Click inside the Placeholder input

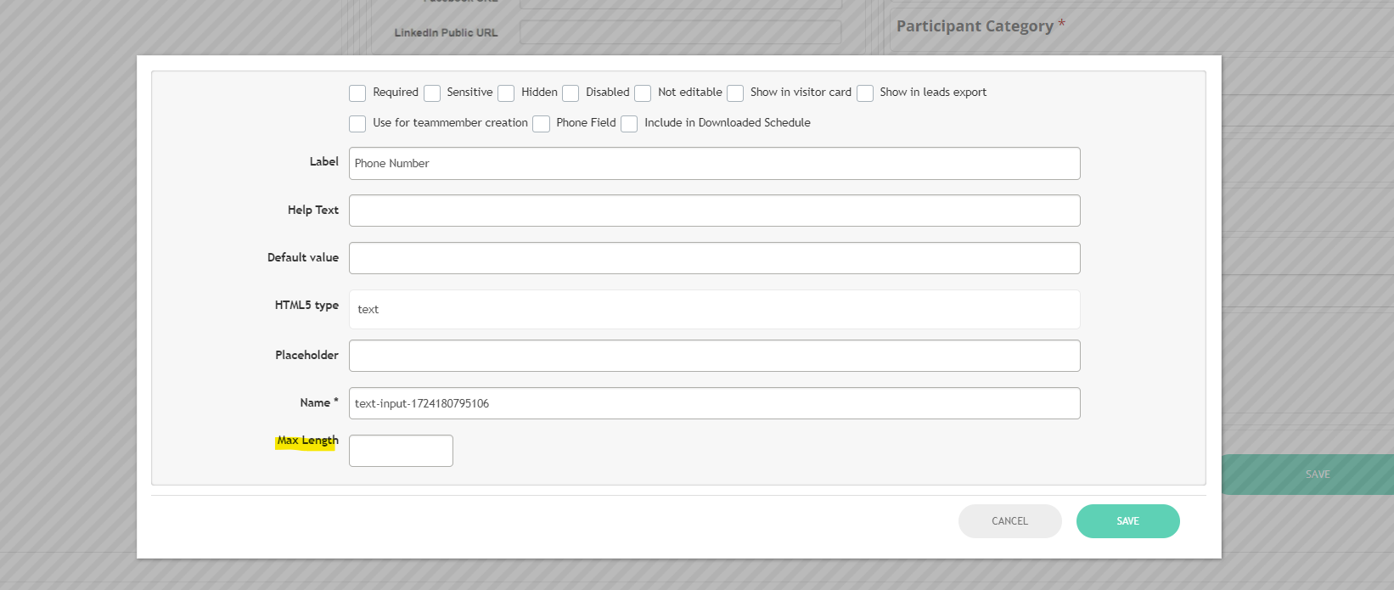click(x=714, y=356)
